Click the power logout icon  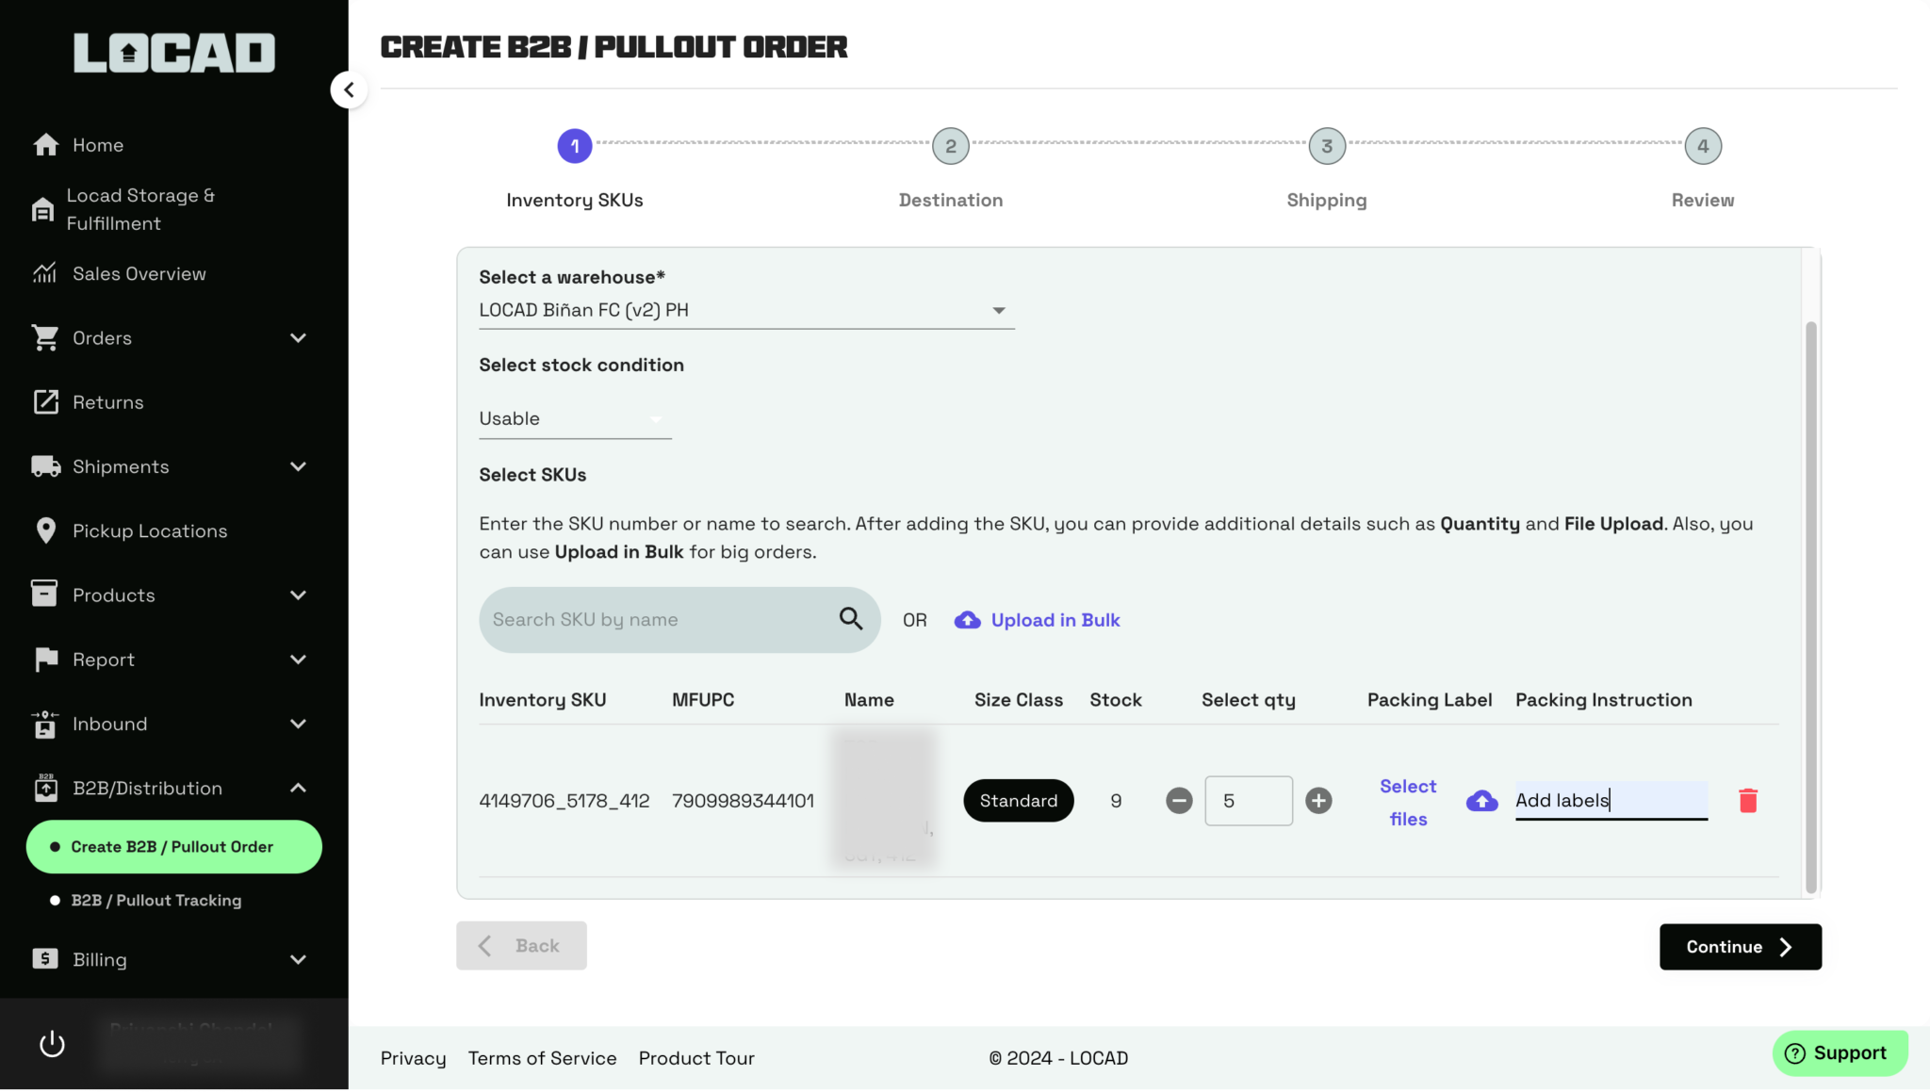pos(52,1044)
